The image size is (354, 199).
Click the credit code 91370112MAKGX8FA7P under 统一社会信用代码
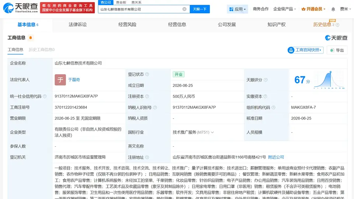pyautogui.click(x=76, y=96)
